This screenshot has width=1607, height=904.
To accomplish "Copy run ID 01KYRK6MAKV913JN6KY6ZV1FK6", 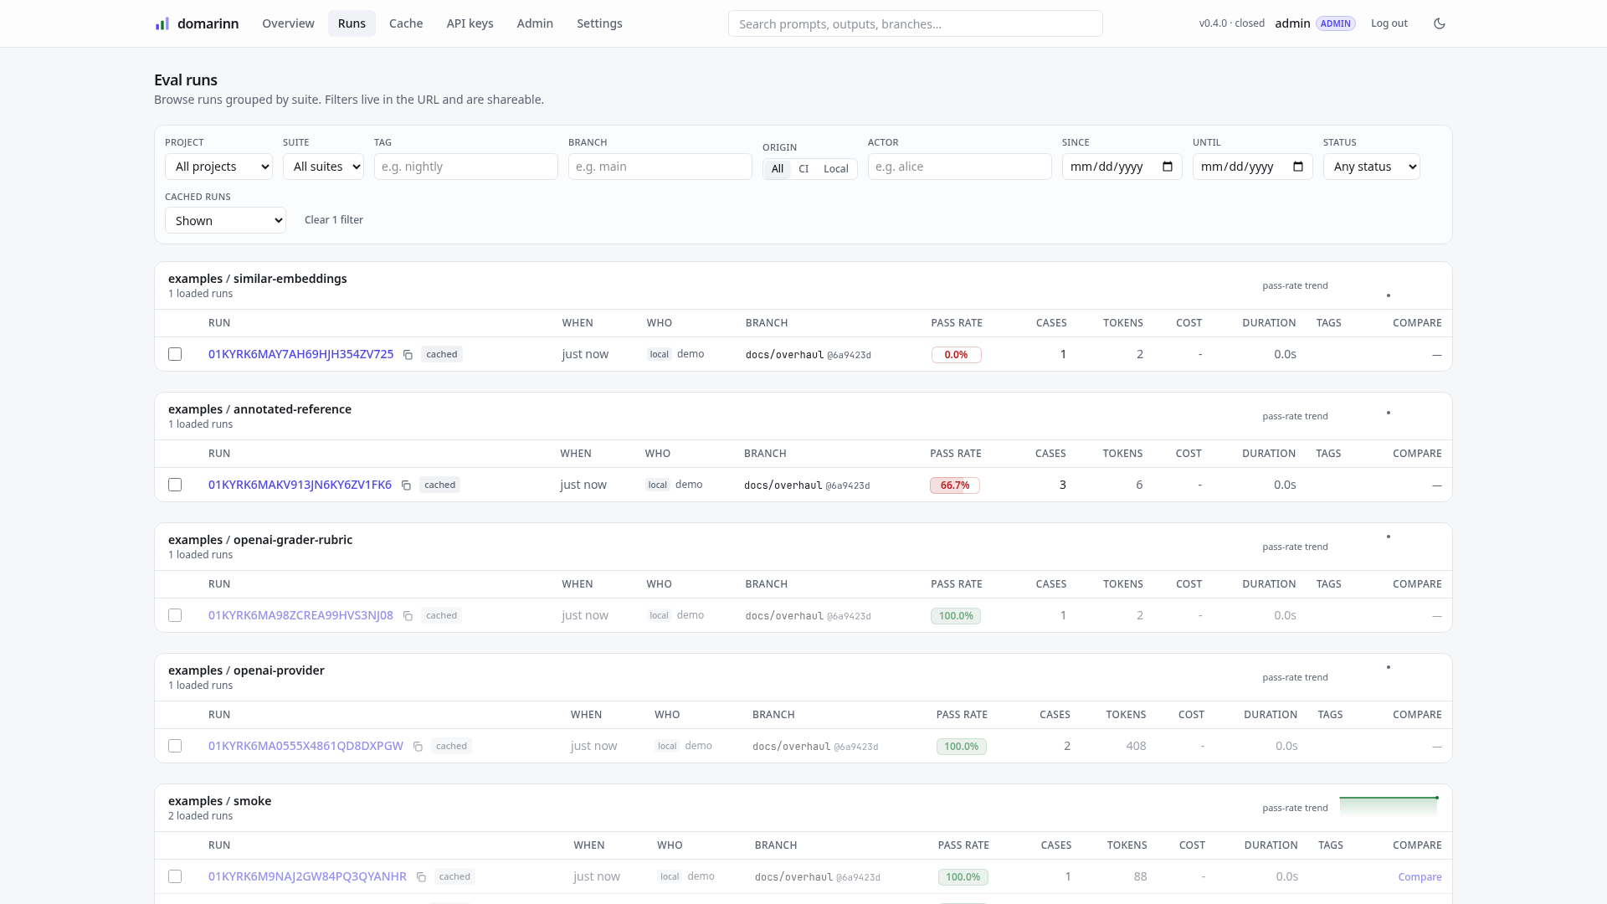I will [406, 485].
